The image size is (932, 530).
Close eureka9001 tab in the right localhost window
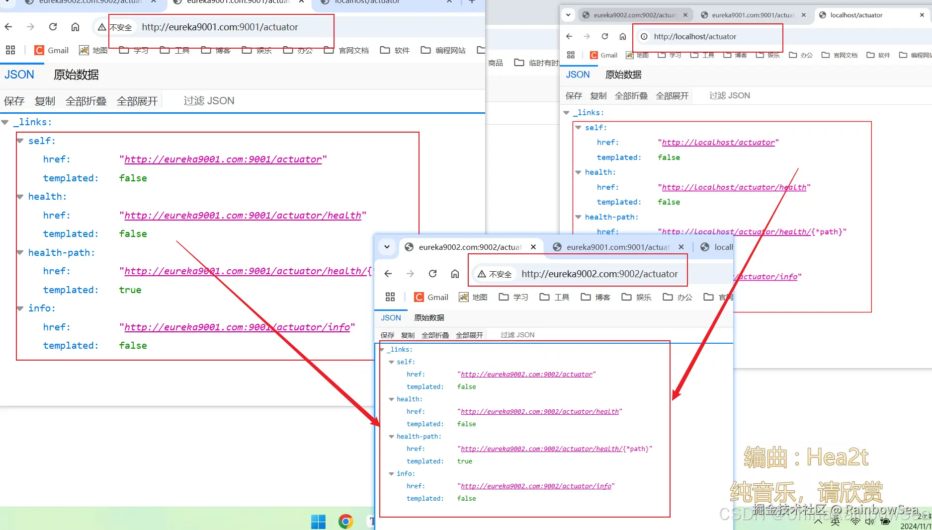[804, 15]
